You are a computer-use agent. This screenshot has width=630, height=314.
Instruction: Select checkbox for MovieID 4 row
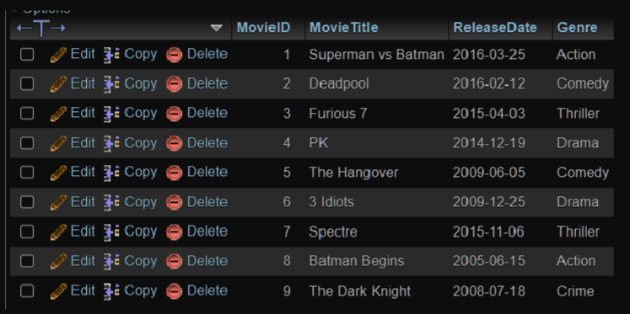[27, 143]
